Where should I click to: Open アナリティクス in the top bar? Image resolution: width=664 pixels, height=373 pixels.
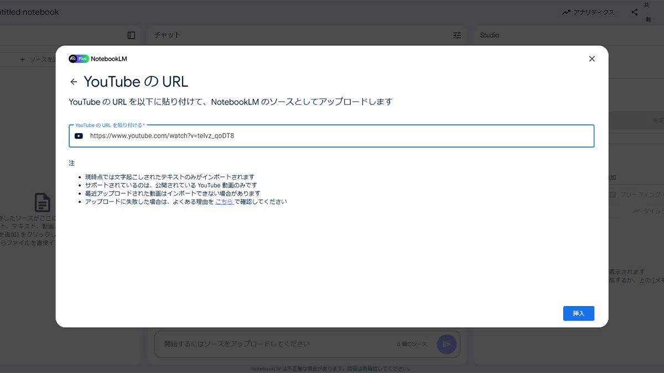click(588, 12)
